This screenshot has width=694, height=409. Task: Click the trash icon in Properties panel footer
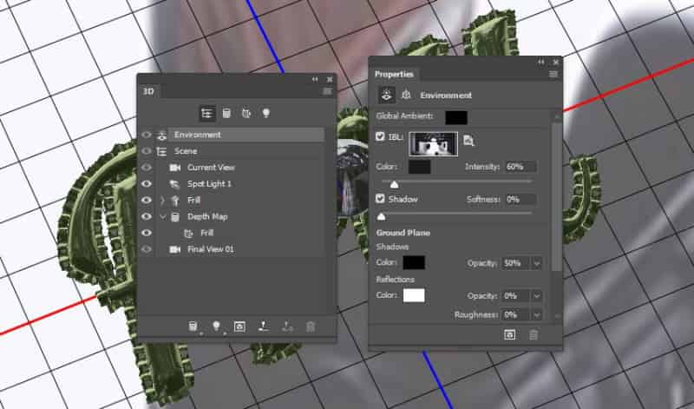534,334
